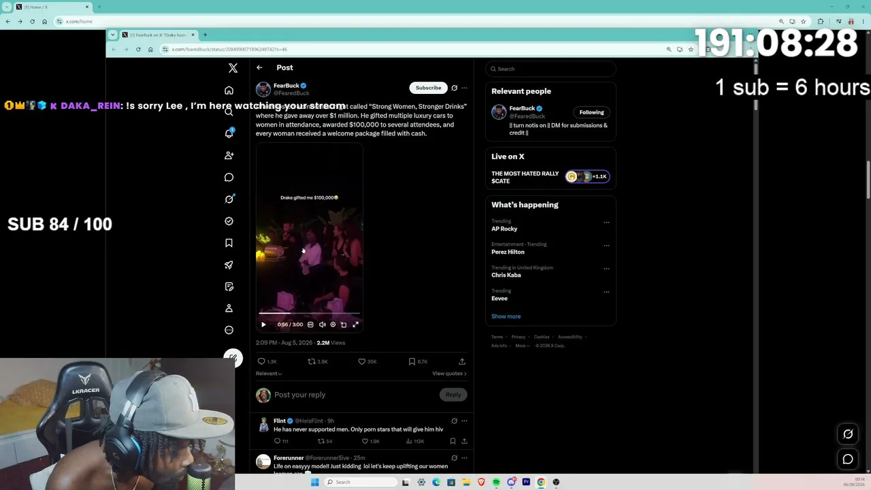Open a new tab in the front browser

coord(205,35)
